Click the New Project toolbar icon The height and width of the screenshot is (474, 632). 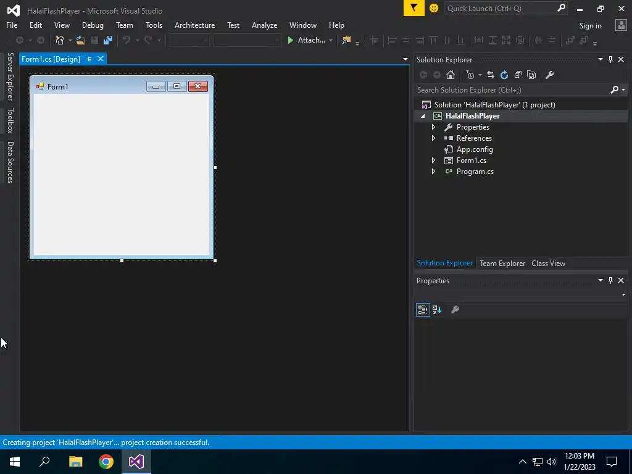[x=60, y=40]
